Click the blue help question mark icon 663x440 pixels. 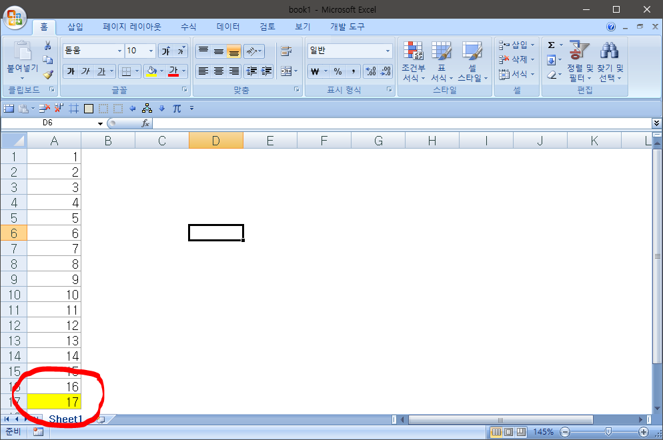[x=611, y=27]
